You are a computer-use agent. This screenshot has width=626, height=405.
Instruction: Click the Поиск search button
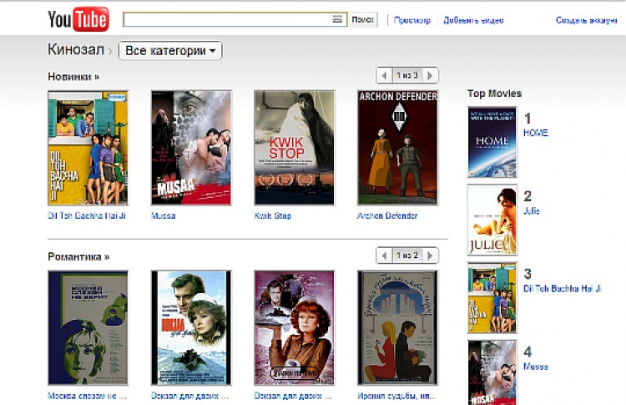coord(362,19)
